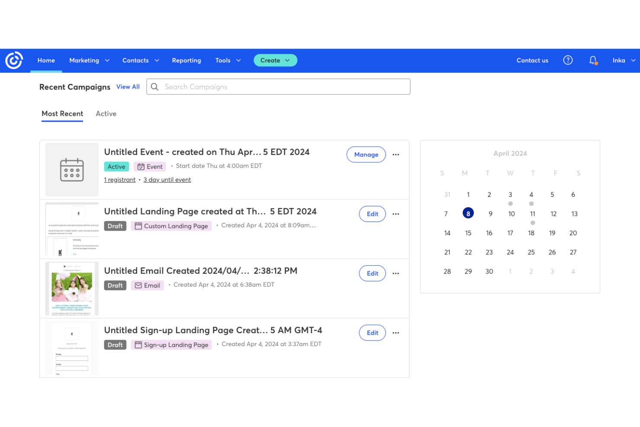640x427 pixels.
Task: Click the Sign-up Landing Page badge icon
Action: [138, 344]
